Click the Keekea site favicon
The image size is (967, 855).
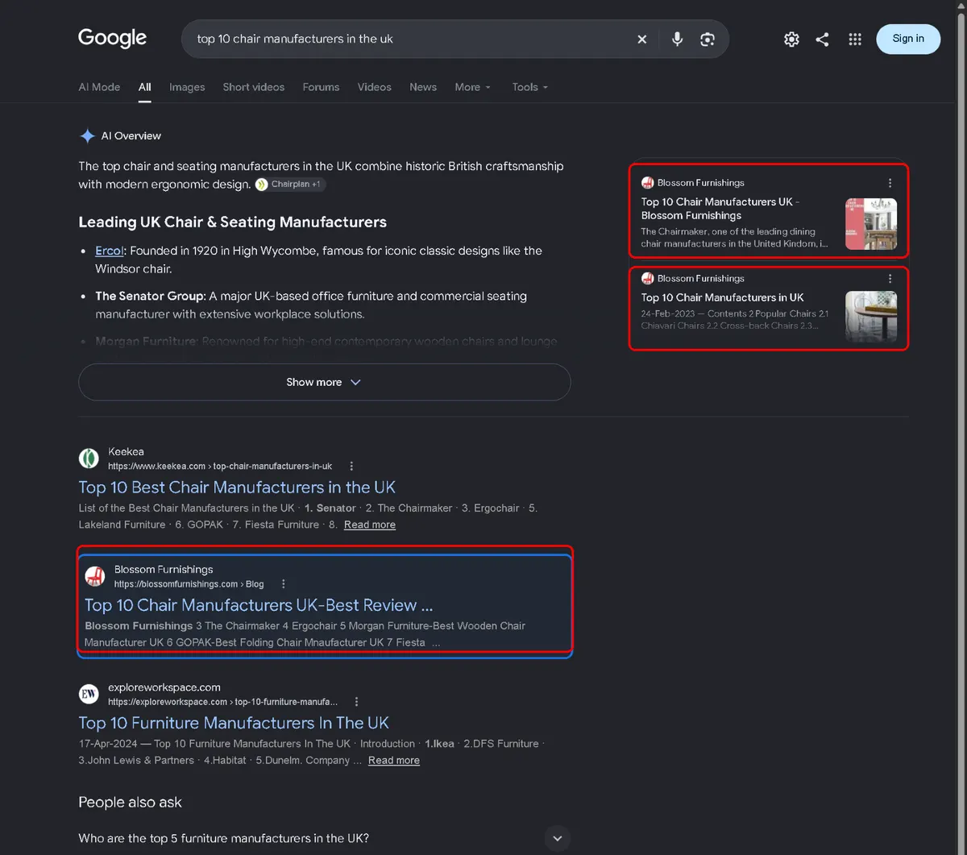tap(89, 459)
